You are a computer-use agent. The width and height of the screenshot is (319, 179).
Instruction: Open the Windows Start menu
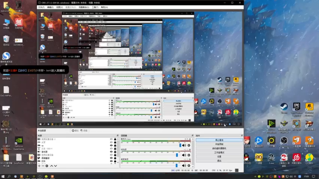click(x=3, y=177)
